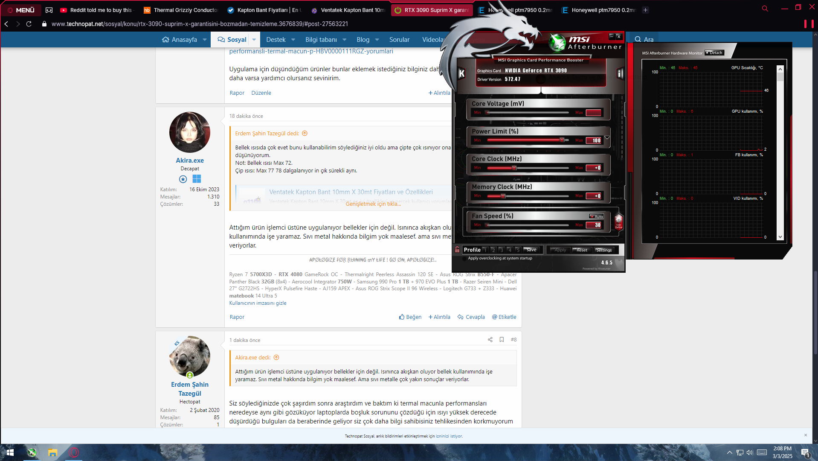
Task: Open MSI Kombustor with the K button
Action: 461,73
